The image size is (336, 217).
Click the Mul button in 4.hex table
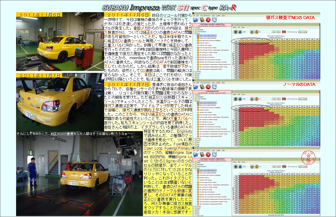(x=279, y=166)
